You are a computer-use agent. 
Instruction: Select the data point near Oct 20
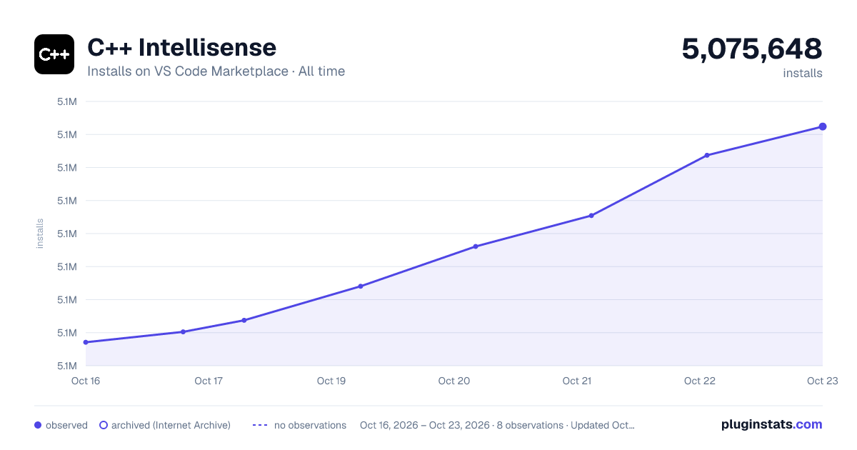(x=476, y=246)
